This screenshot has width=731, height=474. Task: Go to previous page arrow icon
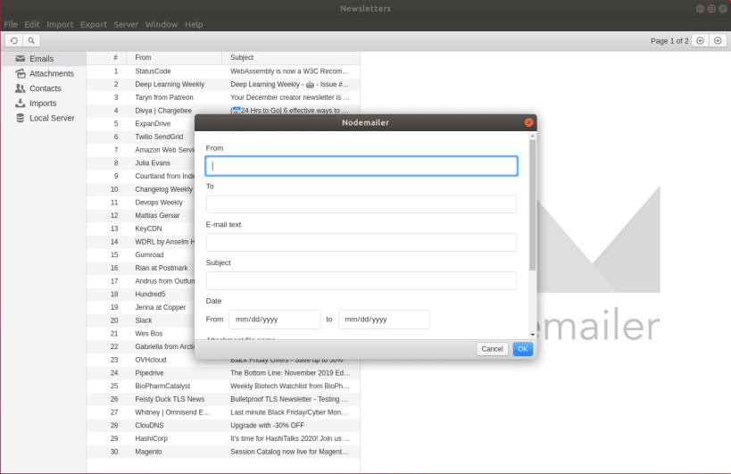[700, 40]
